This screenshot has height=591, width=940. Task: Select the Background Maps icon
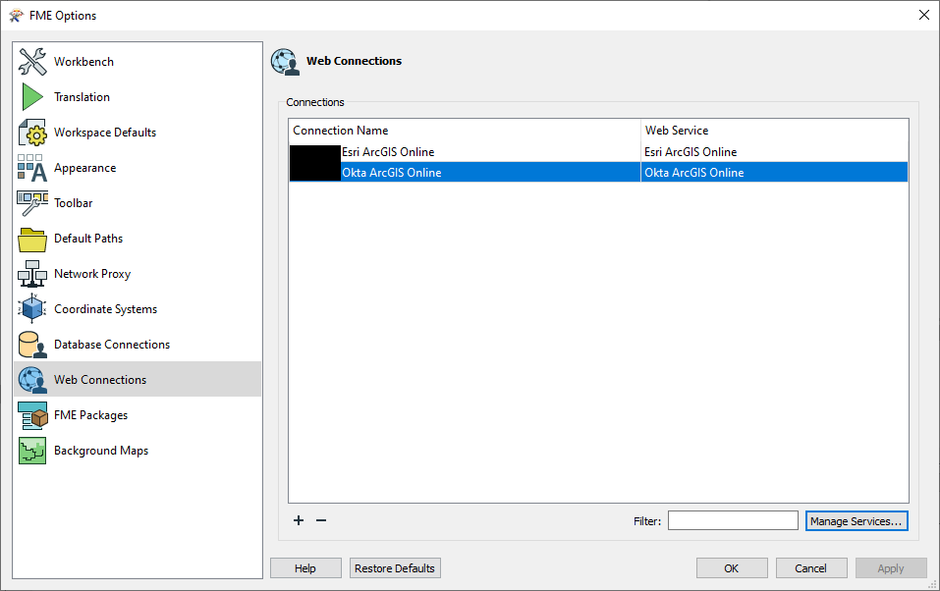[32, 451]
